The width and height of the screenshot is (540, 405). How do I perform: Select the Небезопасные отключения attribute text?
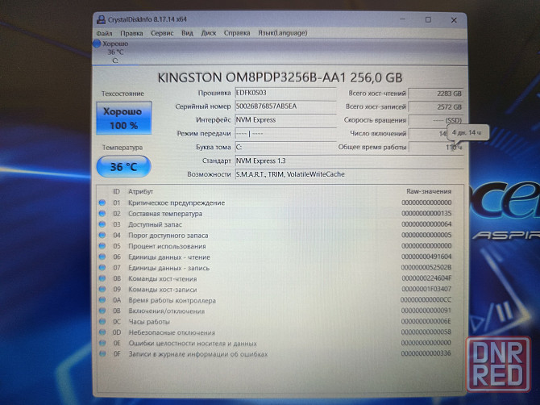click(x=172, y=332)
